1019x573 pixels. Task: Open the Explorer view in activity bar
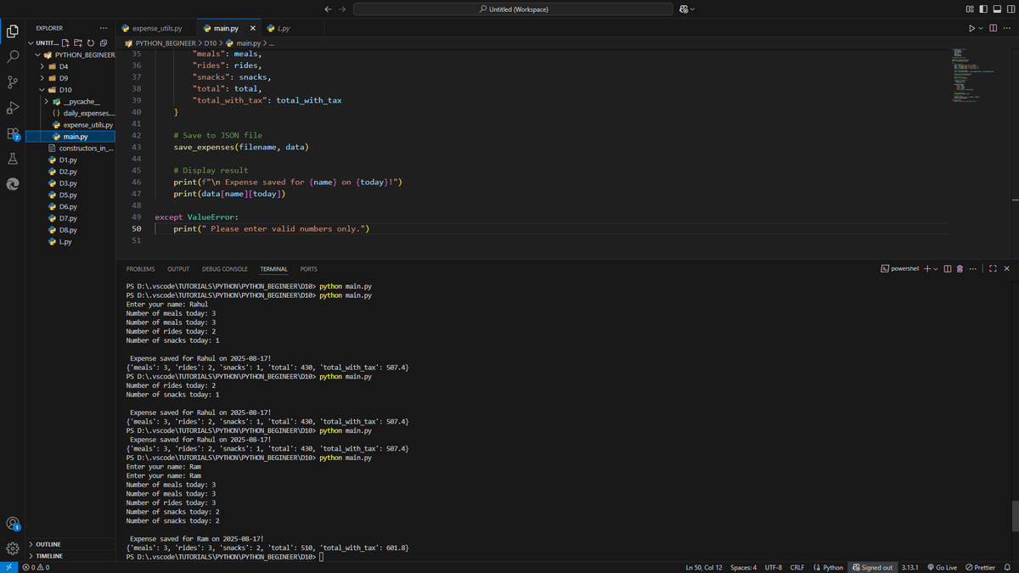(13, 31)
